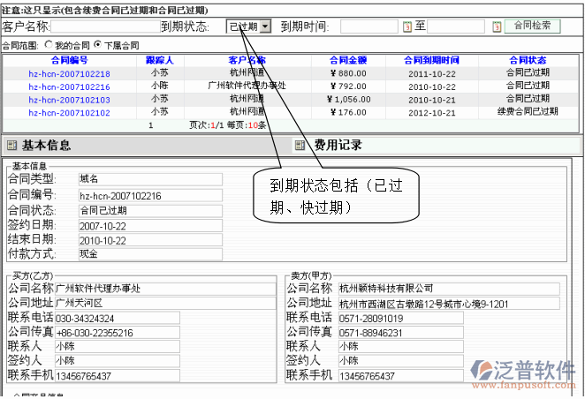Switch to the 费用记录 tab
Viewport: 585px width, 399px height.
338,146
